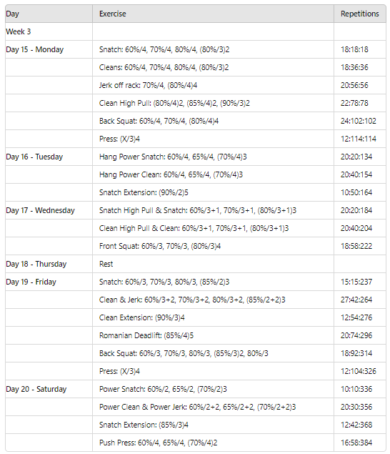Select the Day 16 - Tuesday cell
The width and height of the screenshot is (390, 454).
pyautogui.click(x=49, y=157)
